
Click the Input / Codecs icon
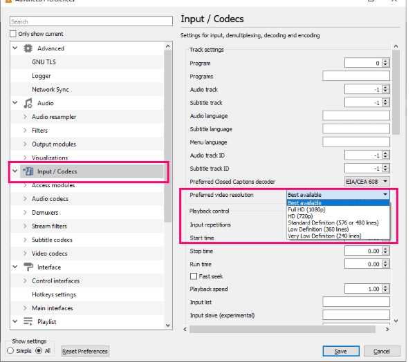click(x=28, y=171)
